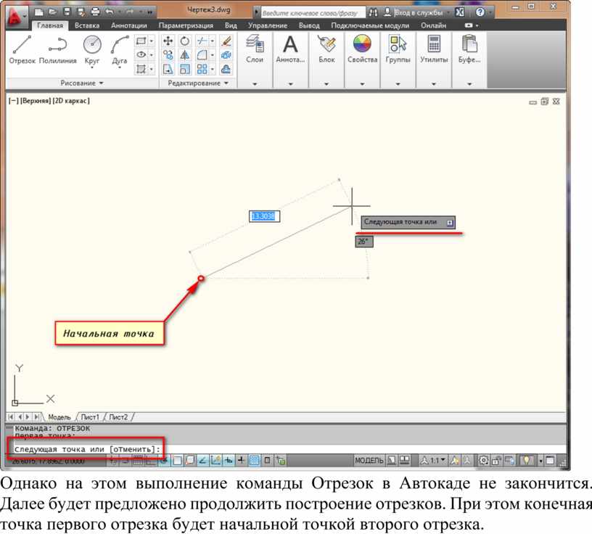Click the Open file icon in quick access toolbar
The image size is (592, 534).
[x=52, y=12]
